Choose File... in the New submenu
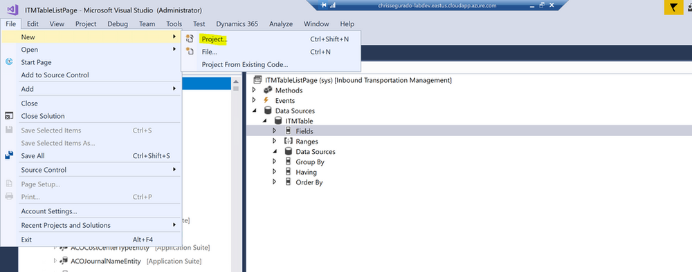Screen dimensions: 692x272 click(x=271, y=52)
